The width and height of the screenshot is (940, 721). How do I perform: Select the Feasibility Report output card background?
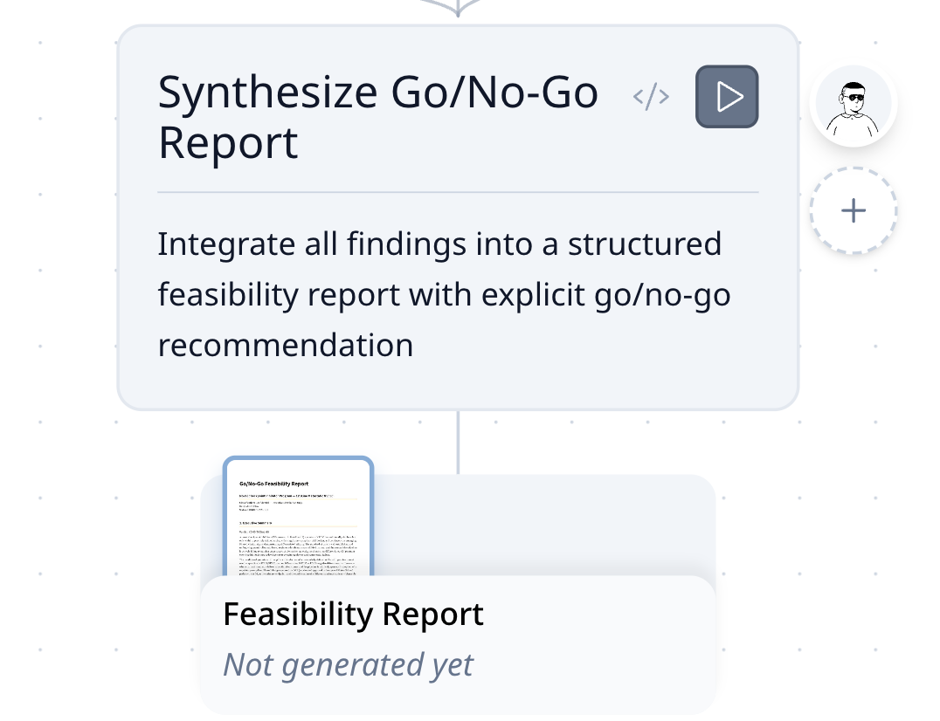542,524
